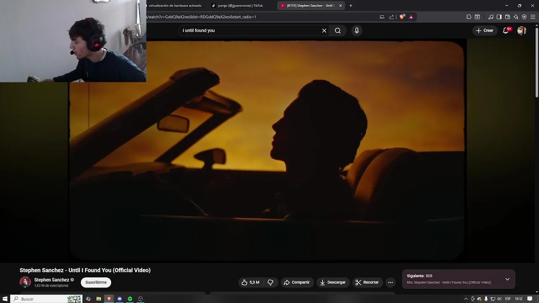Start voice search with the microphone icon

(357, 30)
